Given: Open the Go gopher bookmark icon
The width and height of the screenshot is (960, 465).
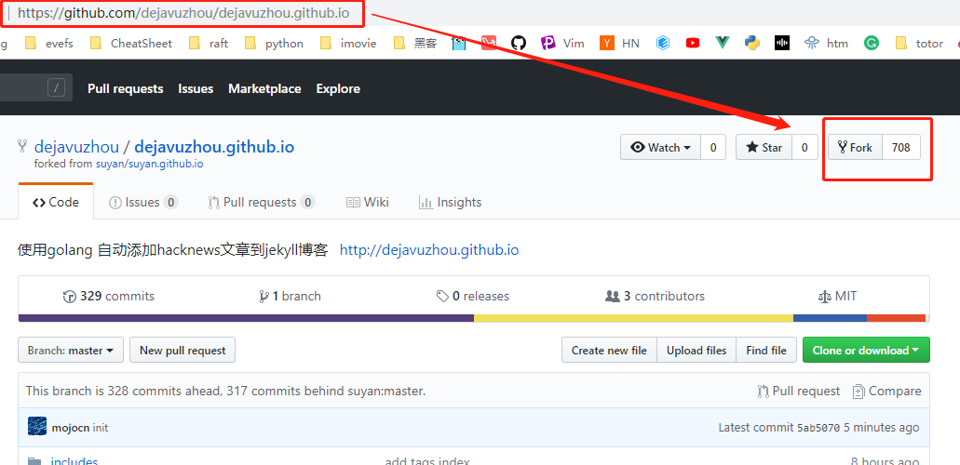Looking at the screenshot, I should [x=459, y=43].
